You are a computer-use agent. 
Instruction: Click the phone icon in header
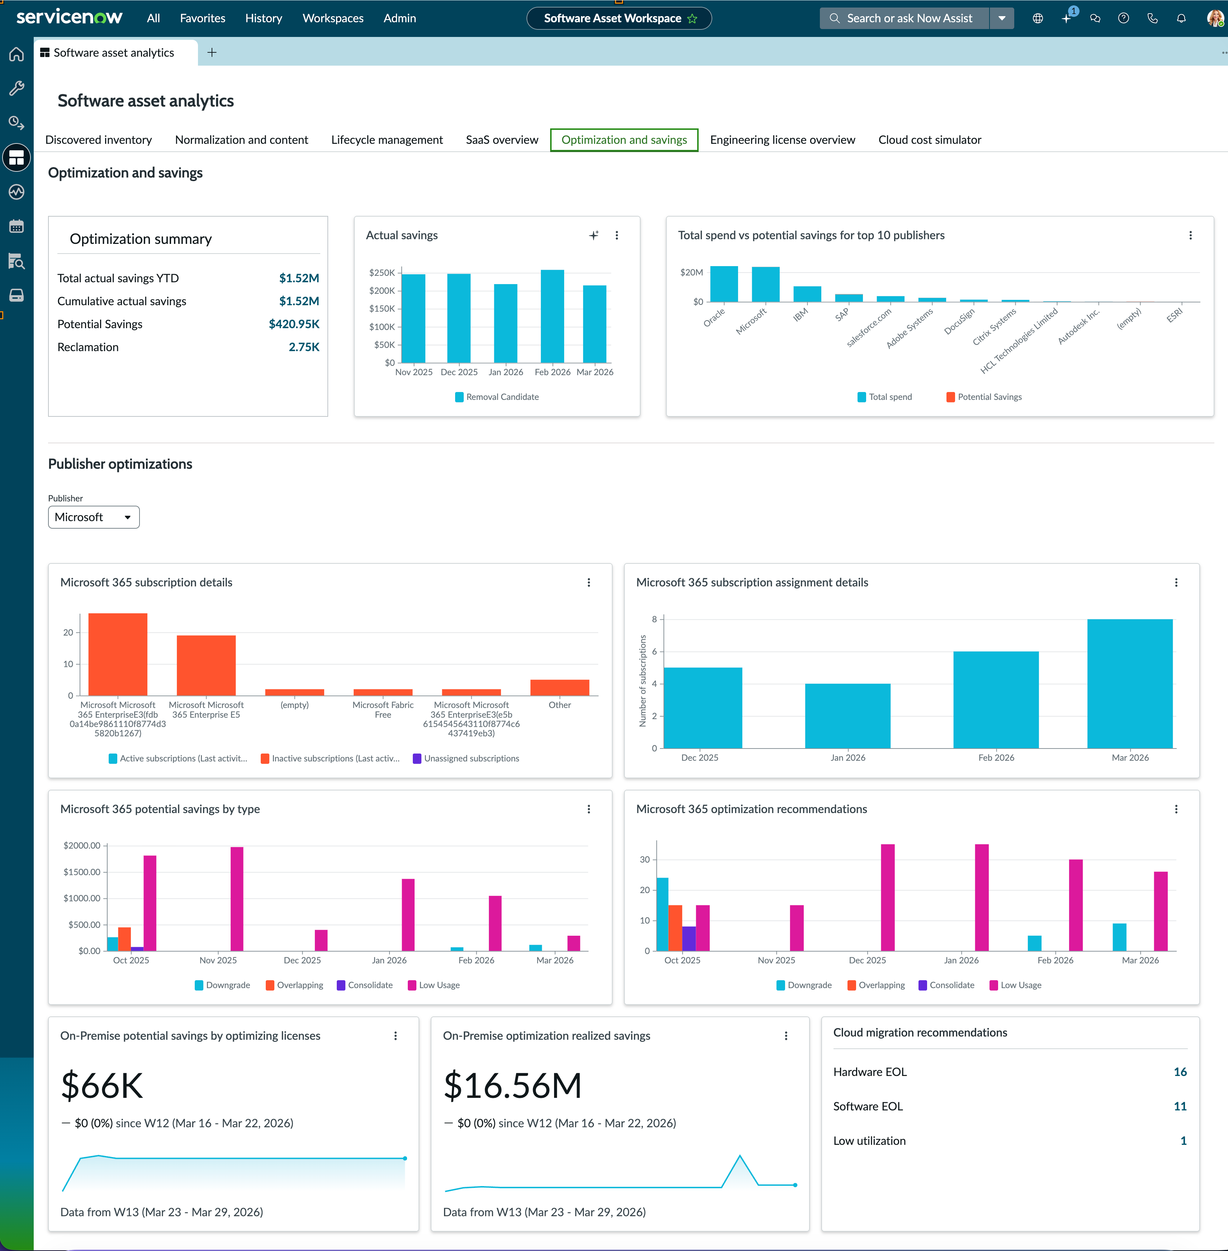tap(1153, 18)
